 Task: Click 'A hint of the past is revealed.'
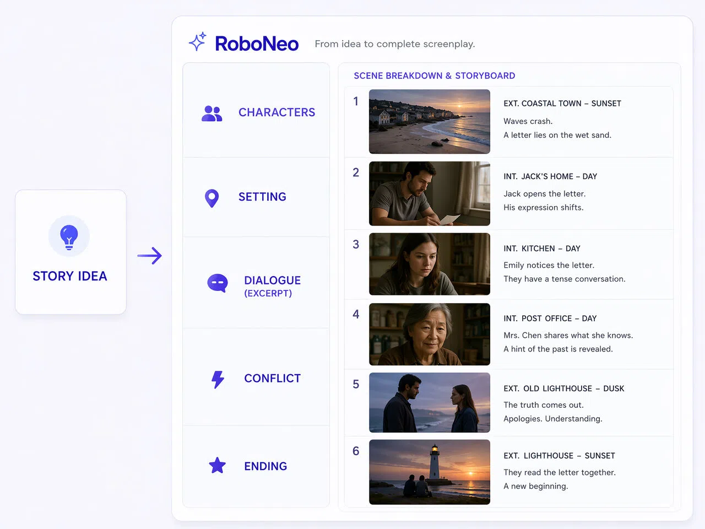[558, 349]
